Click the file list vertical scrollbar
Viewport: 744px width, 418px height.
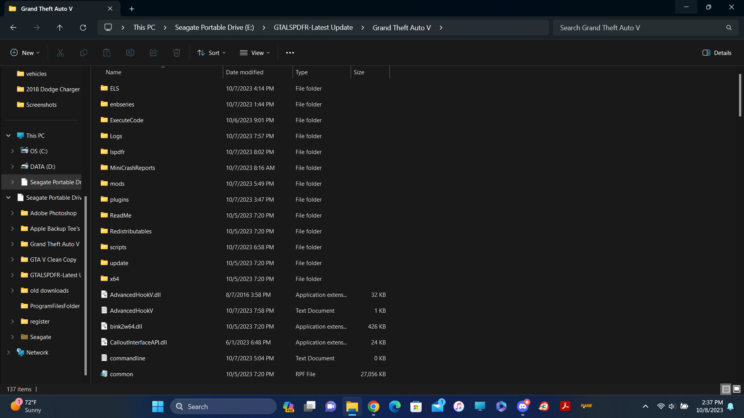pyautogui.click(x=740, y=95)
